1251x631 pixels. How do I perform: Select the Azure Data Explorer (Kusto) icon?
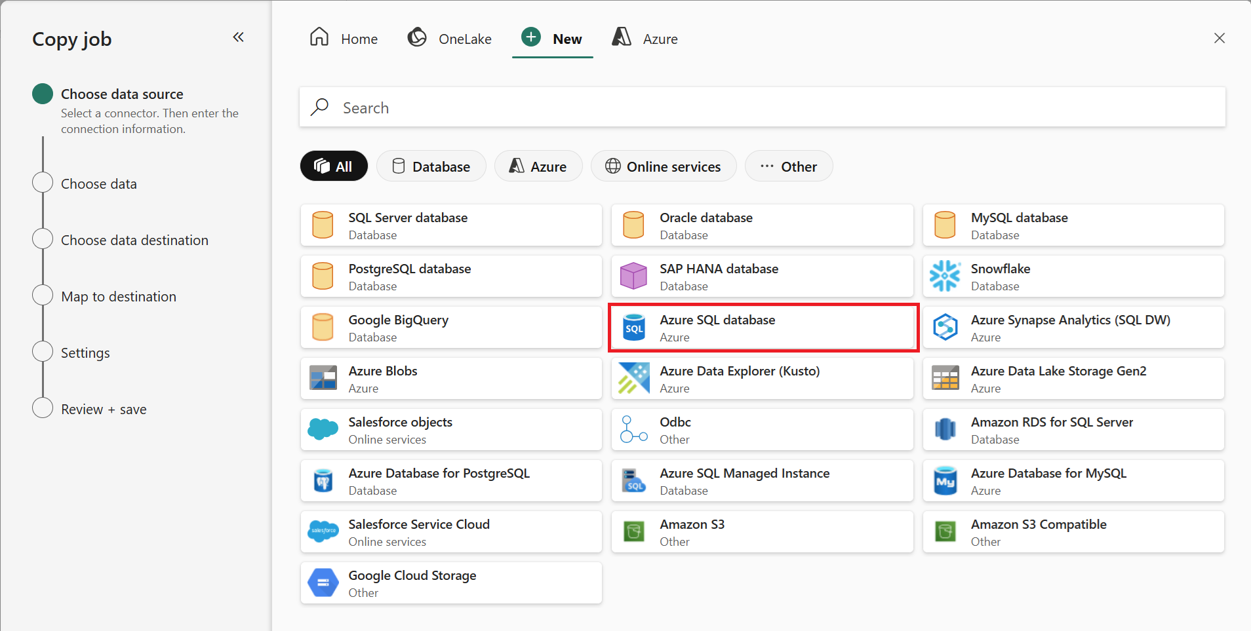(633, 378)
